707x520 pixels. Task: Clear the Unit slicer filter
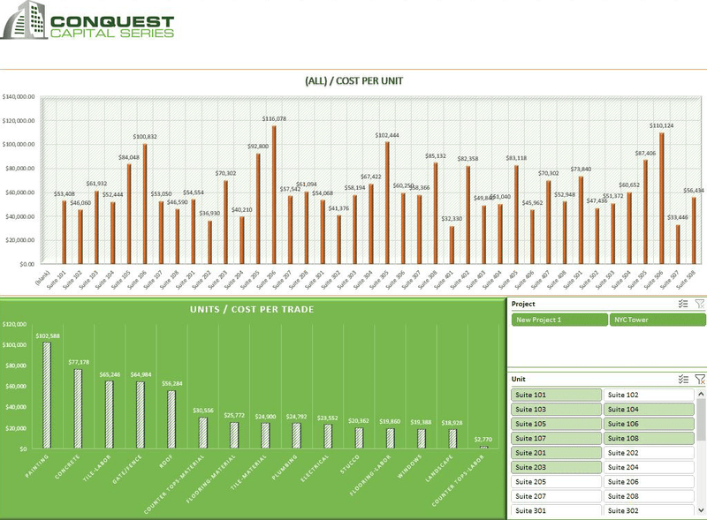pos(699,379)
